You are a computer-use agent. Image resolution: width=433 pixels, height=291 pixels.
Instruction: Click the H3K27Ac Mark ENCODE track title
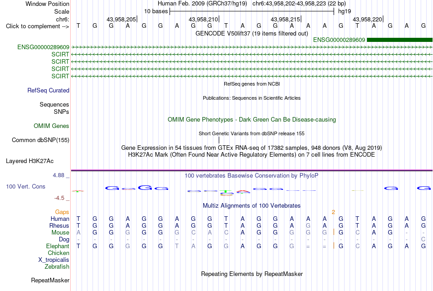click(x=252, y=155)
